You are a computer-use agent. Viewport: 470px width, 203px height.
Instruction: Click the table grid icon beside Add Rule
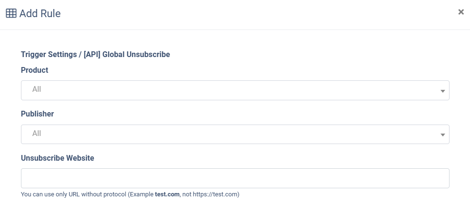tap(11, 13)
